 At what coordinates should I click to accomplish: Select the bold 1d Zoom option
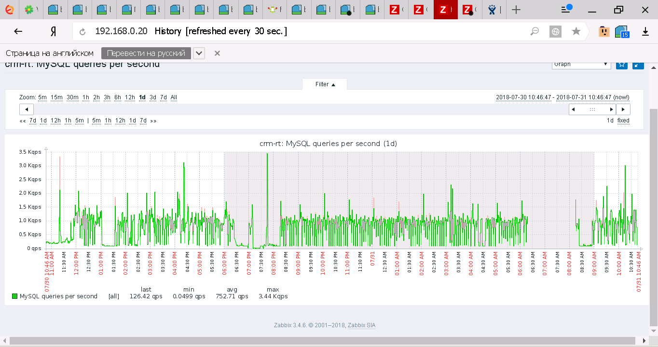pos(142,97)
